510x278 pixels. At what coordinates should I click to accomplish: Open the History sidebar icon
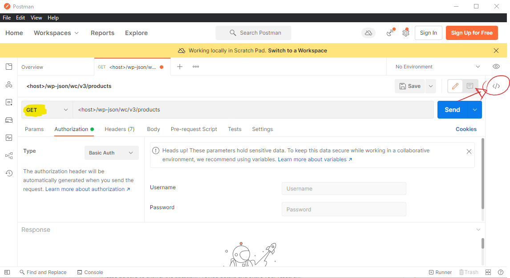click(9, 173)
